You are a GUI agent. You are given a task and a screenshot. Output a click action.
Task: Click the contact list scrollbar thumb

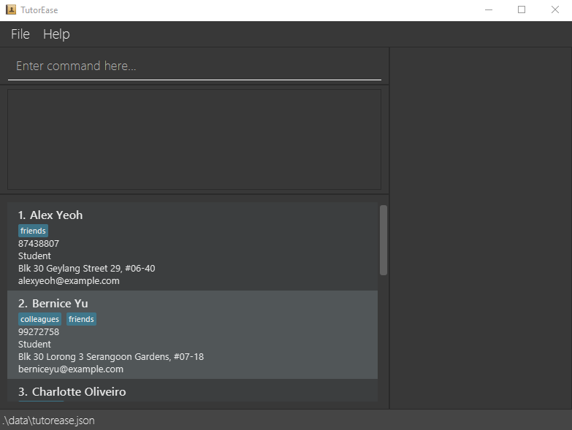click(x=383, y=240)
